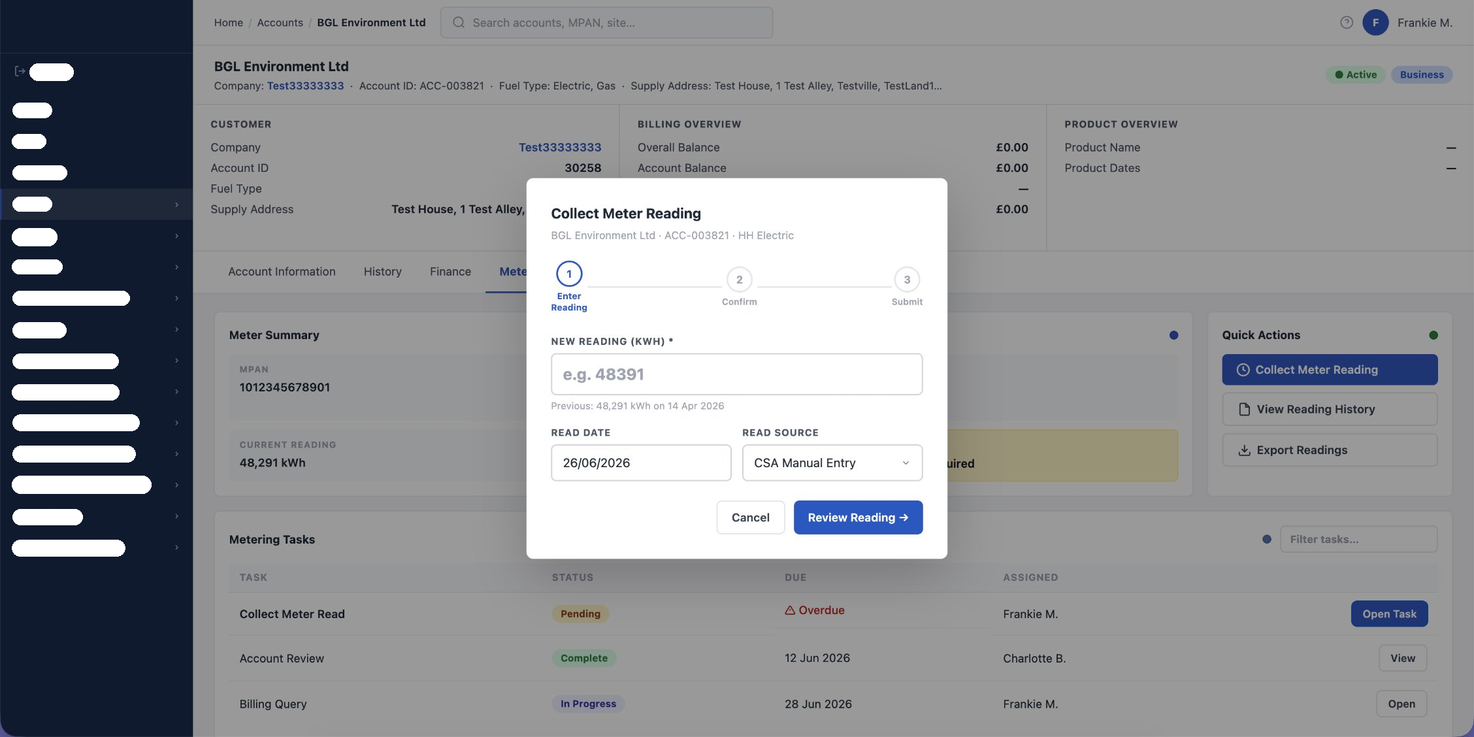Open the Frankie M. user avatar
Screen dimensions: 1474x737
(x=1375, y=22)
